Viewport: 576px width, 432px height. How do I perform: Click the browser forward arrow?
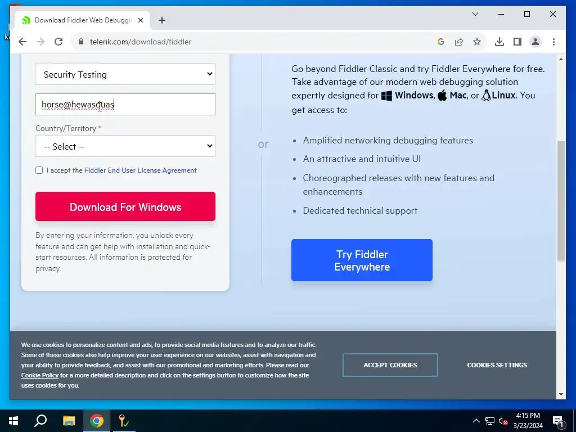(x=40, y=42)
